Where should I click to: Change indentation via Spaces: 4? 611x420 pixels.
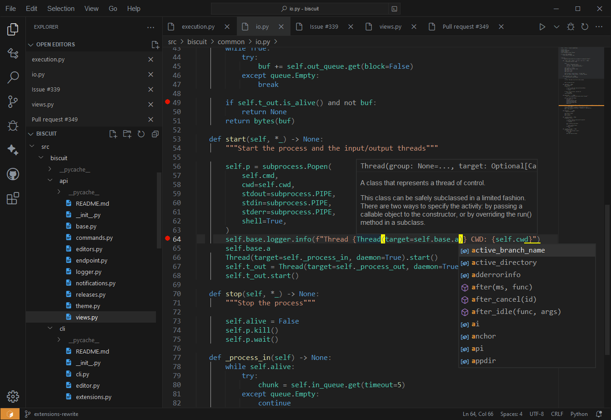click(511, 414)
